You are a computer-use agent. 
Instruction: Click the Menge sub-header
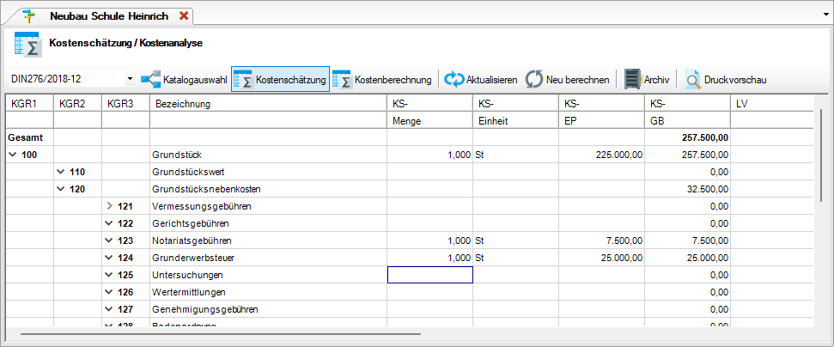[x=429, y=121]
